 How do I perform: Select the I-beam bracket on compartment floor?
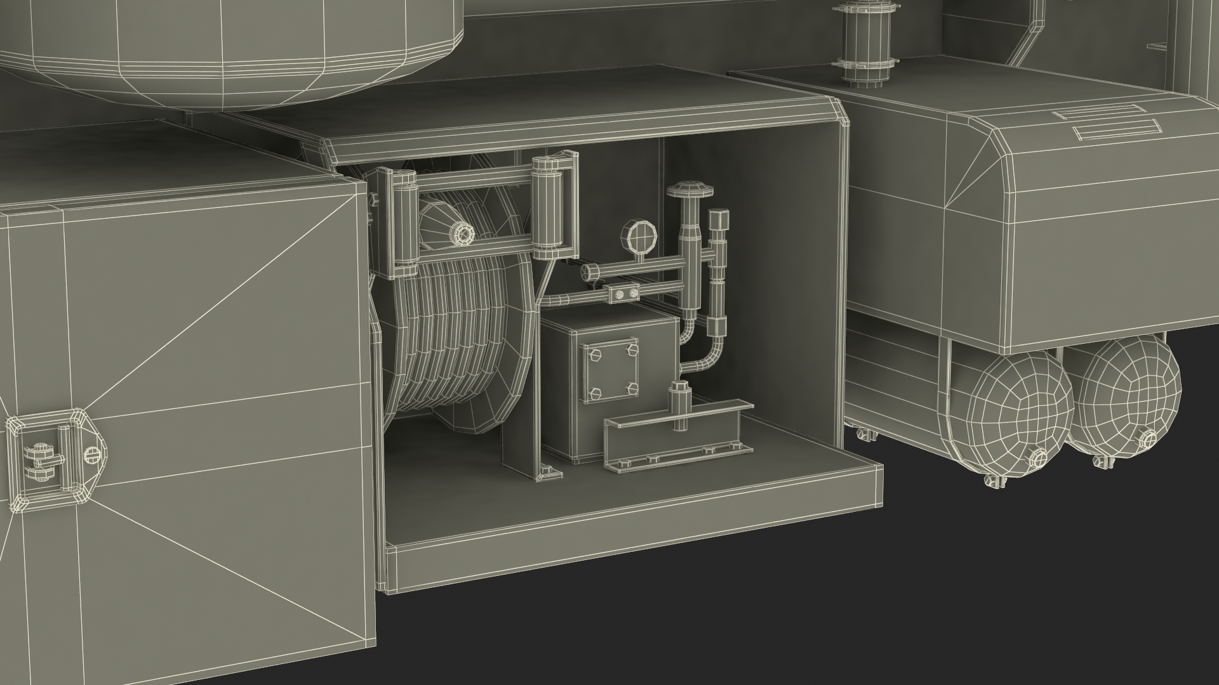(x=678, y=434)
